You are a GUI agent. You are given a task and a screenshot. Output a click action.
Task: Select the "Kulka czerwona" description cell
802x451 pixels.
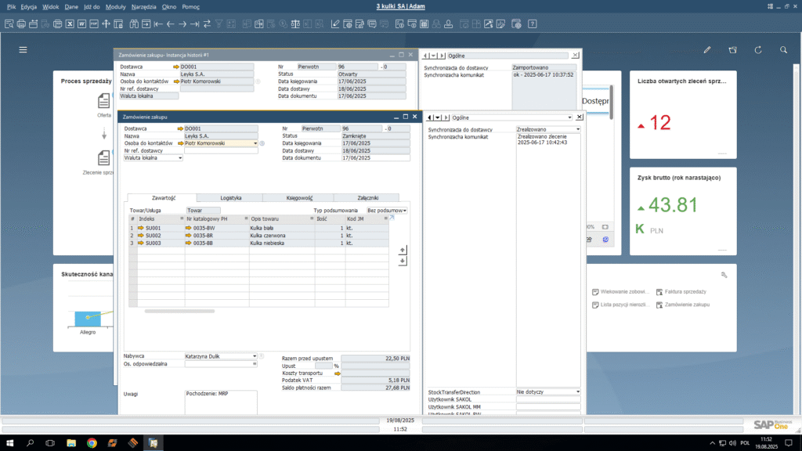(282, 236)
